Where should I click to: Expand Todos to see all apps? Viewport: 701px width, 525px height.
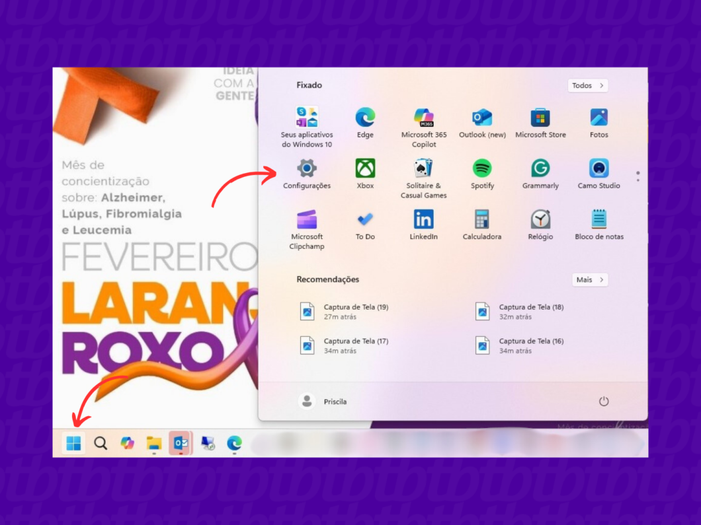(587, 85)
